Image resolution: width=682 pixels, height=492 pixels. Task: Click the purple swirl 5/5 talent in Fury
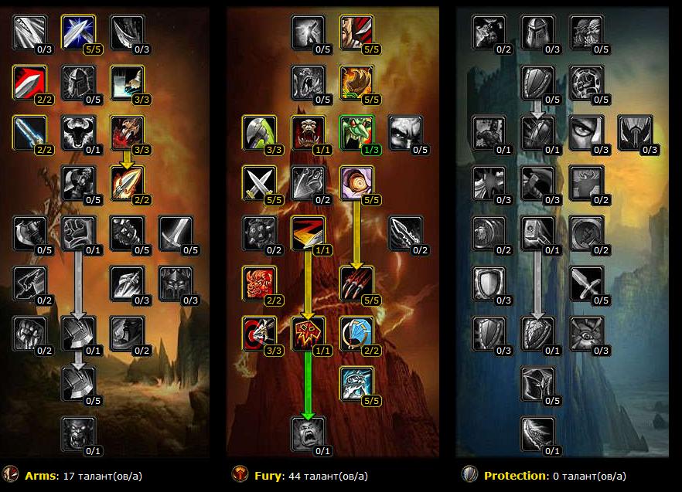(x=356, y=183)
